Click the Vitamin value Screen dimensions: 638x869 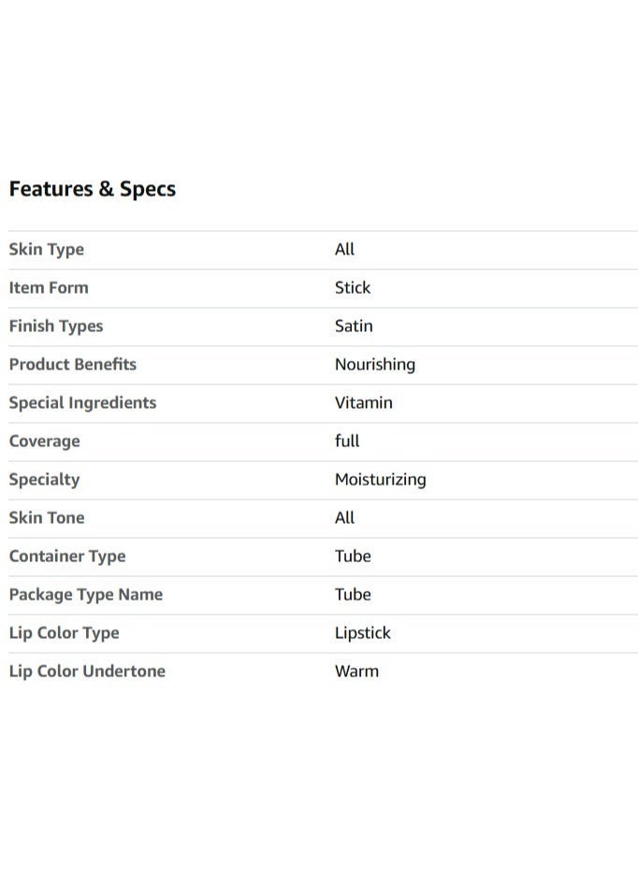[364, 402]
